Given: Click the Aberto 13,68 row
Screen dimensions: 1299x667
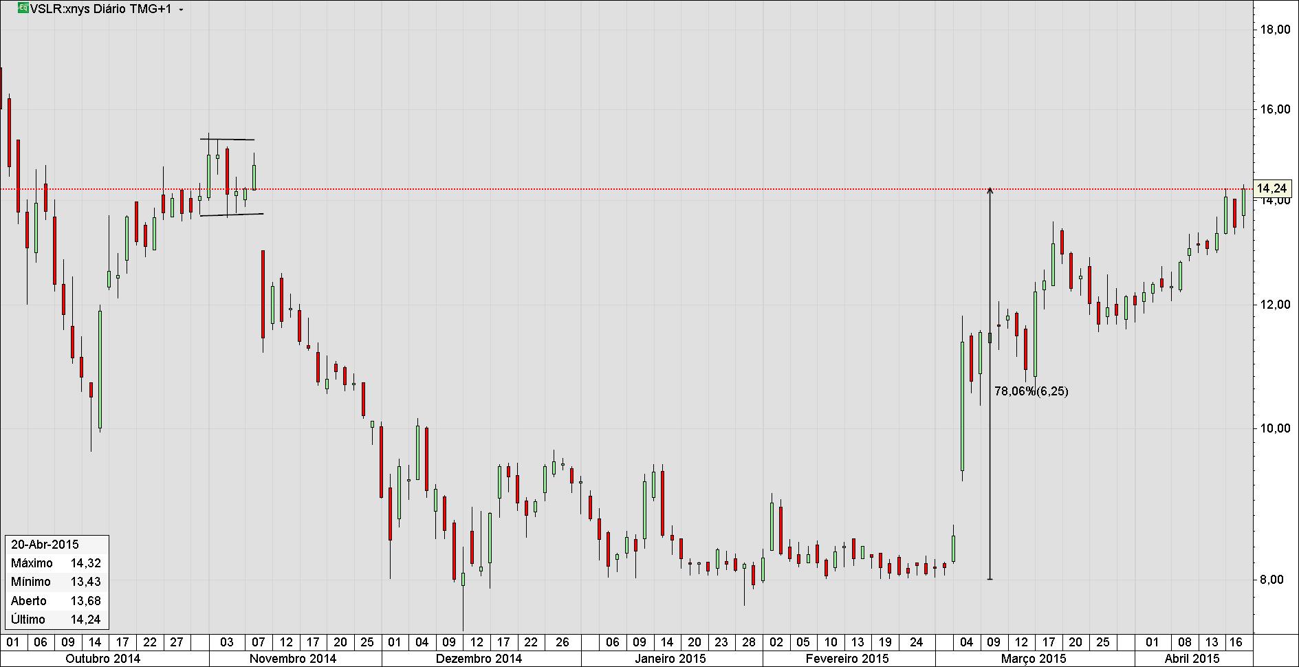Looking at the screenshot, I should [56, 600].
